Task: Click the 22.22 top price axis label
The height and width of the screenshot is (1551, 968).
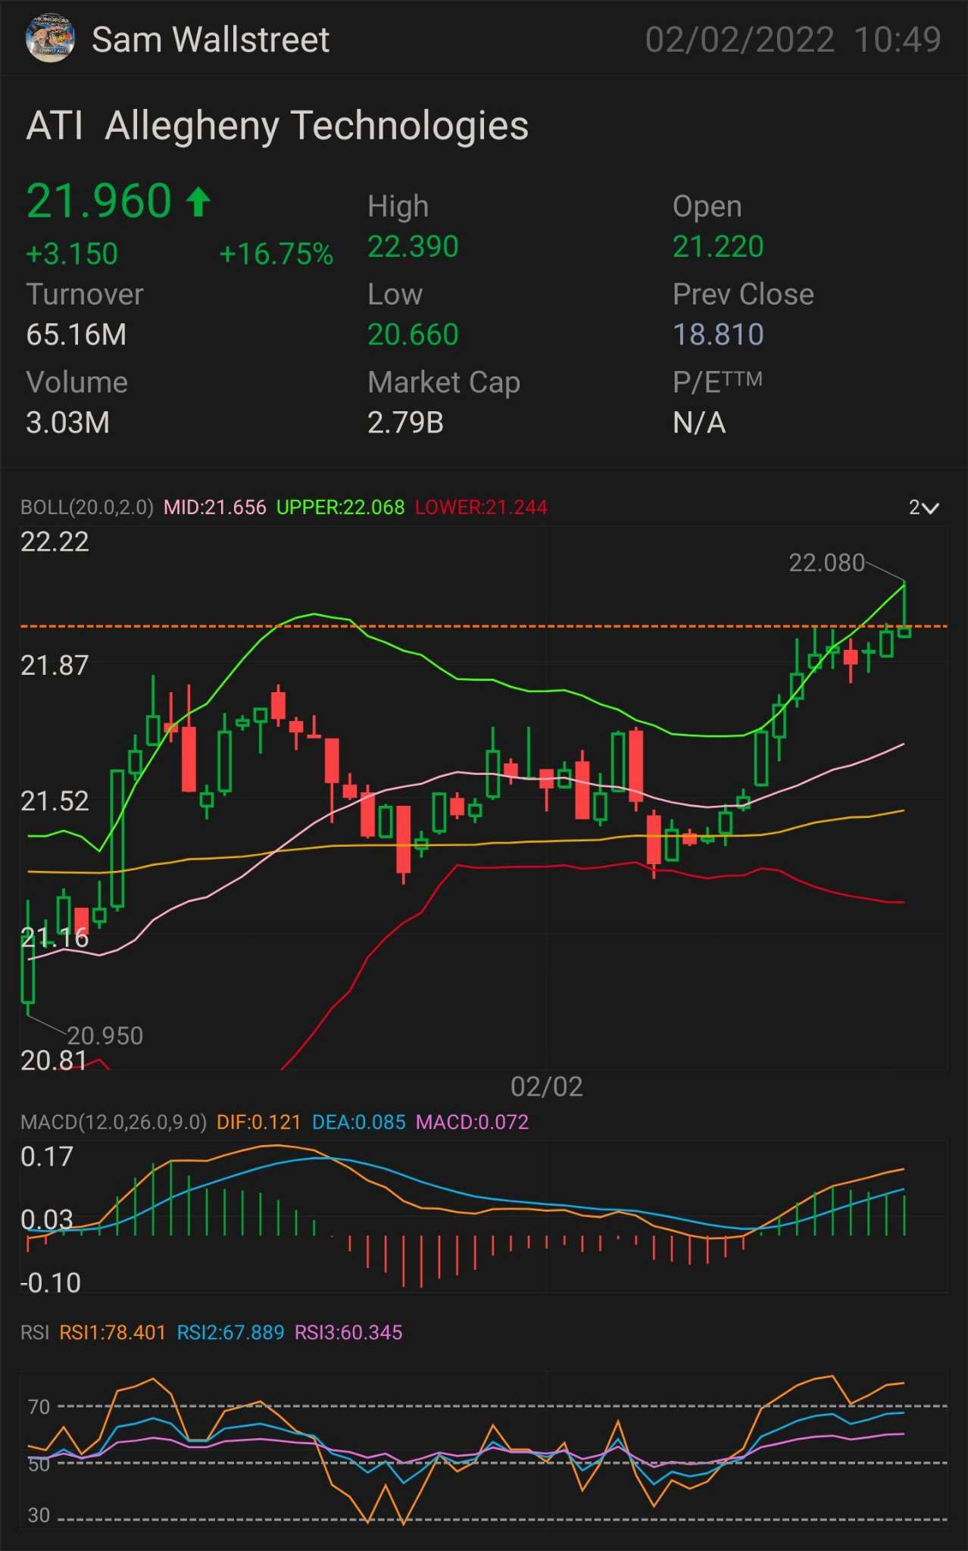Action: [55, 541]
